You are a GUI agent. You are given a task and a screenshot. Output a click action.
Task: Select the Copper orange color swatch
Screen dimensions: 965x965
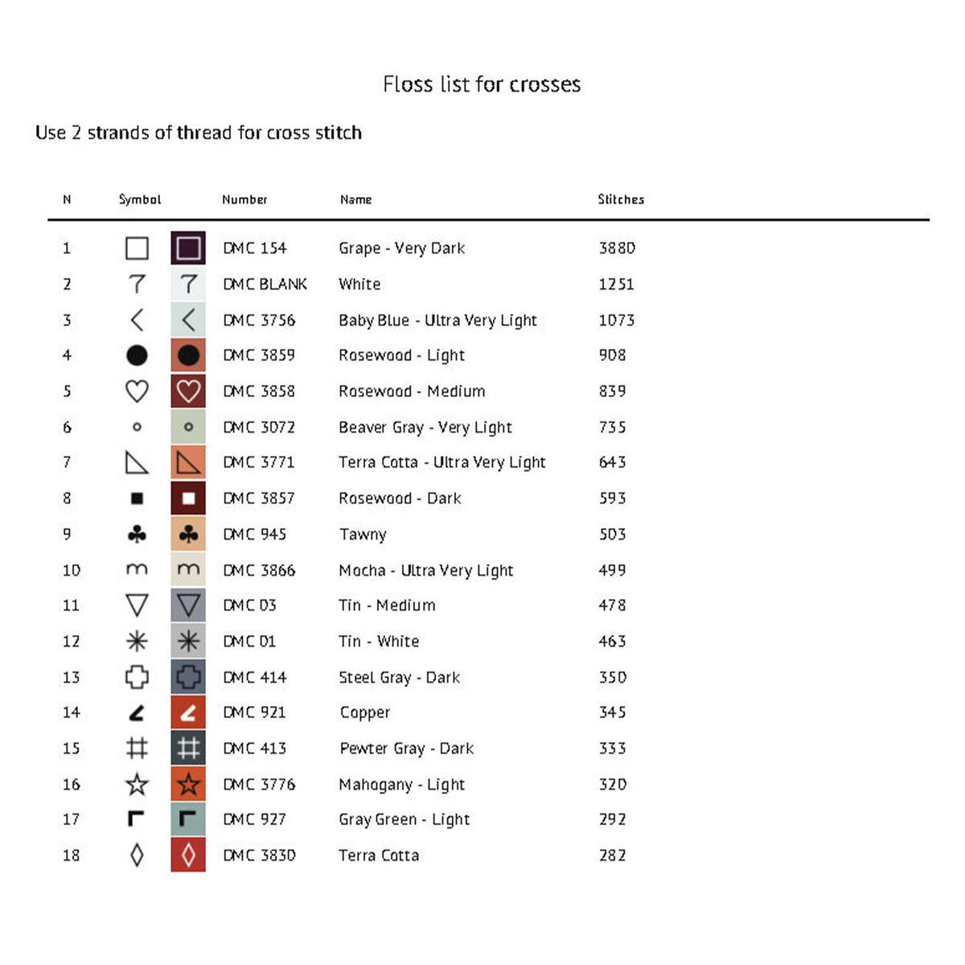click(188, 712)
